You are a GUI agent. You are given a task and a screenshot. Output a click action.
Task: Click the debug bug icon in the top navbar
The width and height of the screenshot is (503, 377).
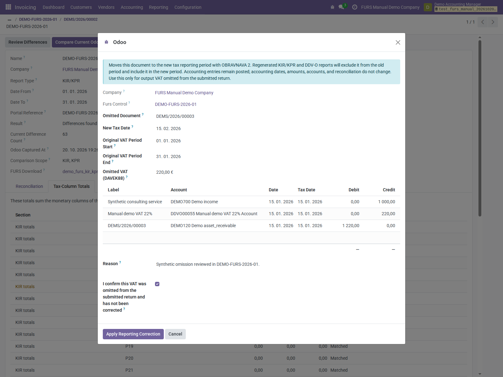[332, 7]
